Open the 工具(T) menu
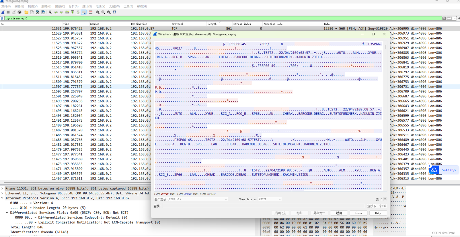 (x=128, y=6)
